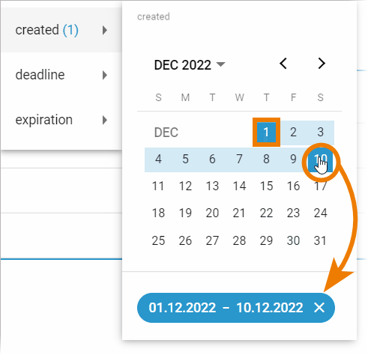Expand the deadline filter arrow

click(105, 75)
